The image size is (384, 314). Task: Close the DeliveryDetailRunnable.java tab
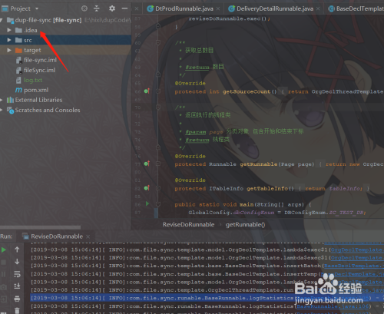coord(318,8)
